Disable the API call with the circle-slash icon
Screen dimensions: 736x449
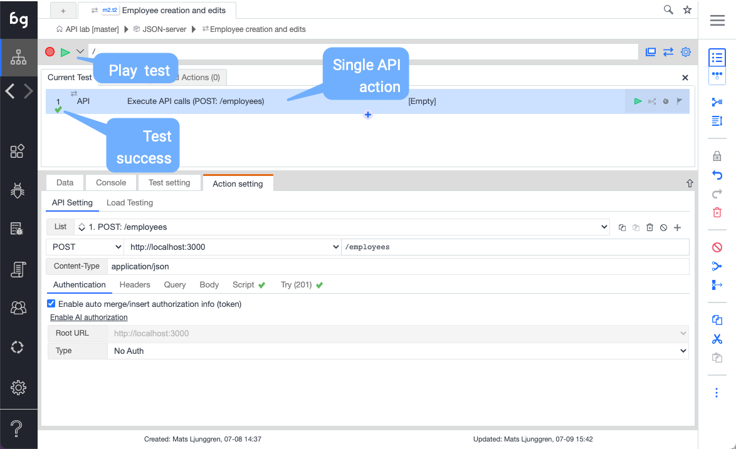click(663, 228)
